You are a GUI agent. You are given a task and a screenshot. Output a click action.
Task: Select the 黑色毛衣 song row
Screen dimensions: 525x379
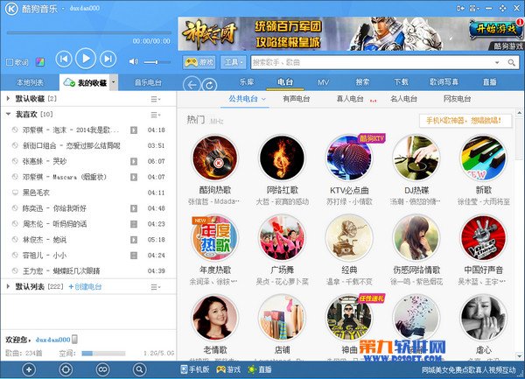pos(88,193)
